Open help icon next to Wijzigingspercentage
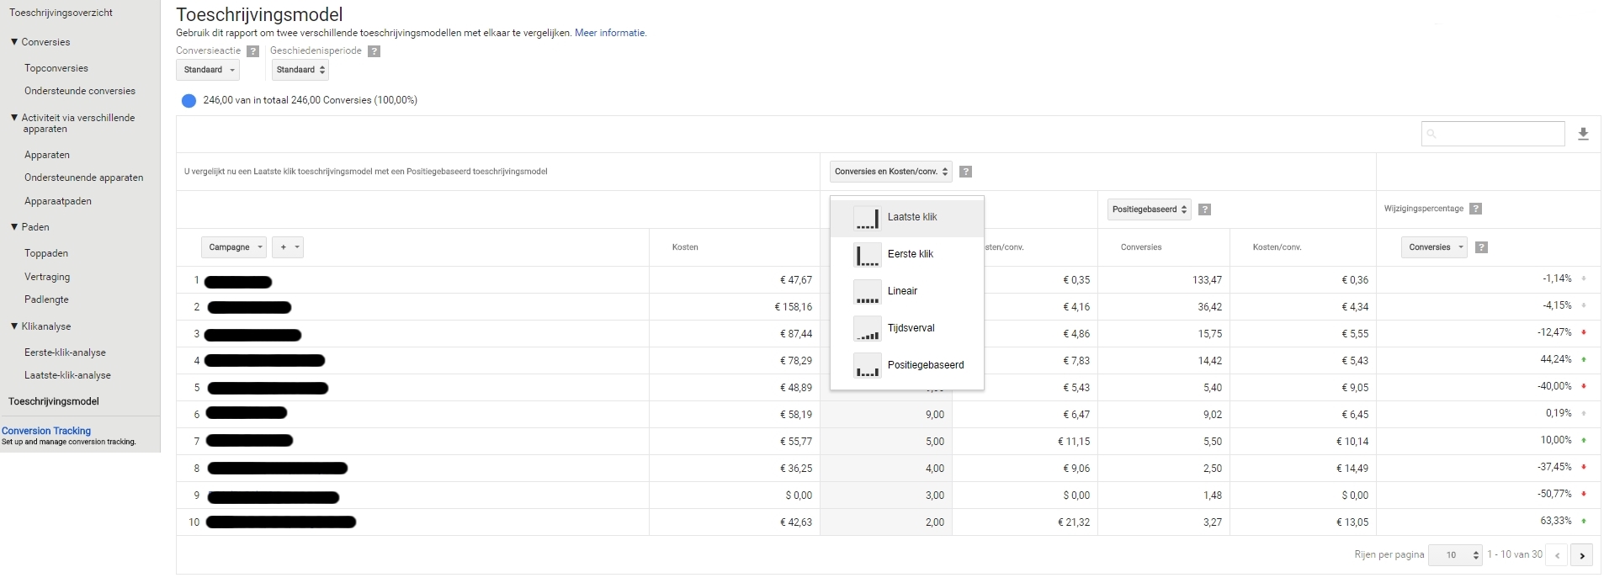1604x583 pixels. tap(1475, 209)
